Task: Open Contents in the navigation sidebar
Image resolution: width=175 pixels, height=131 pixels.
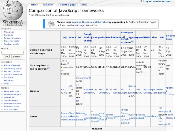Action: (8, 35)
